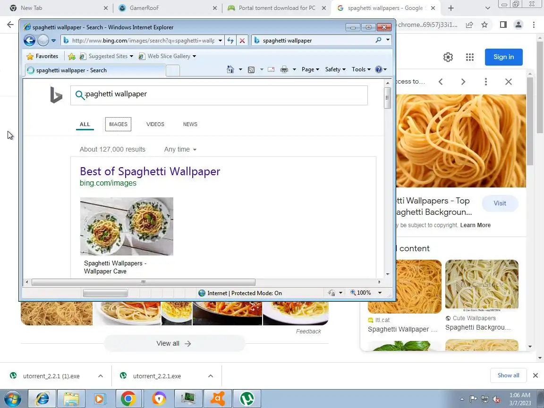Screen dimensions: 544x408
Task: Open the Chrome side panel icon
Action: click(x=503, y=25)
